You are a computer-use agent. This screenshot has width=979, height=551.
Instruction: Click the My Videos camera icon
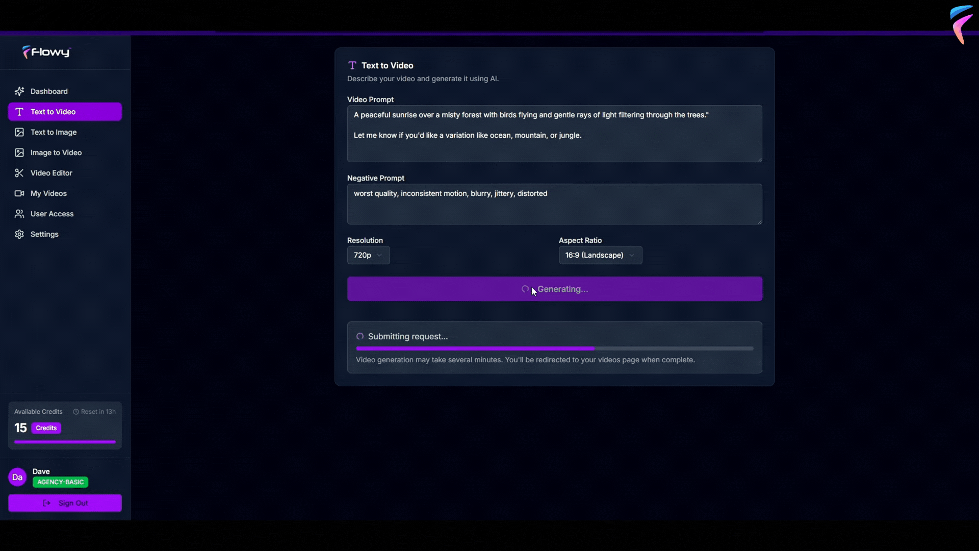(x=19, y=193)
